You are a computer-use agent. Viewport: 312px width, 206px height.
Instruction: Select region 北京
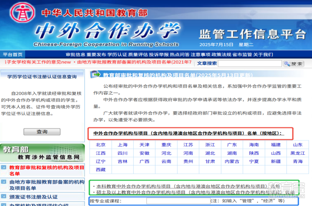coord(101,145)
